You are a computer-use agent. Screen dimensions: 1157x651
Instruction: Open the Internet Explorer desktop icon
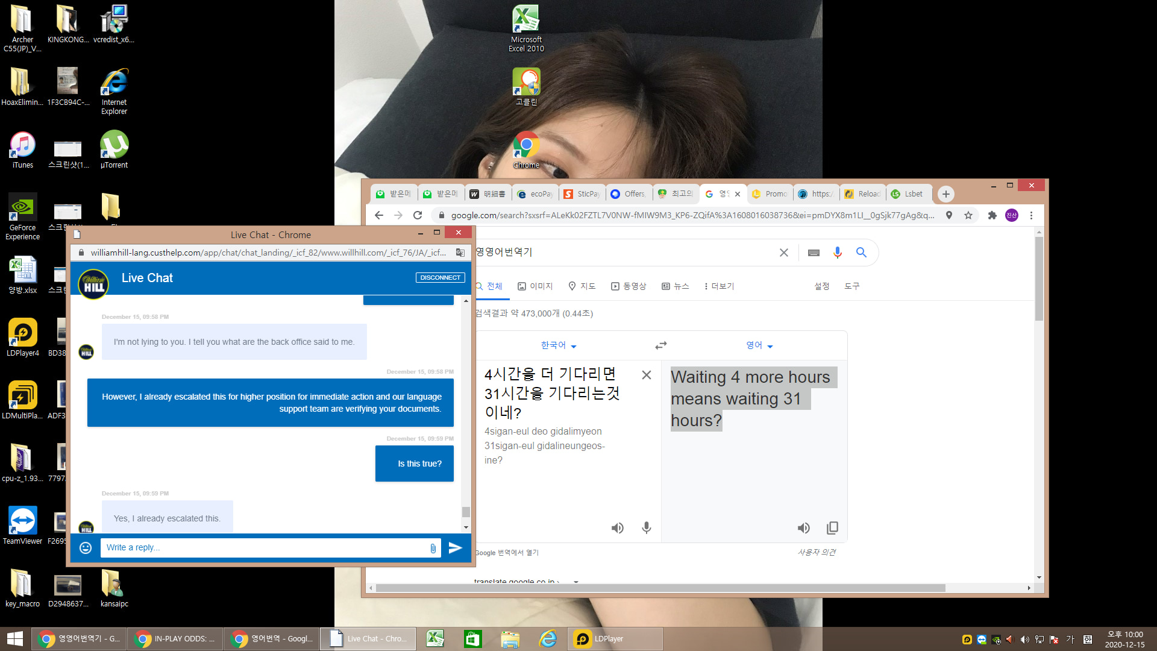pos(114,92)
